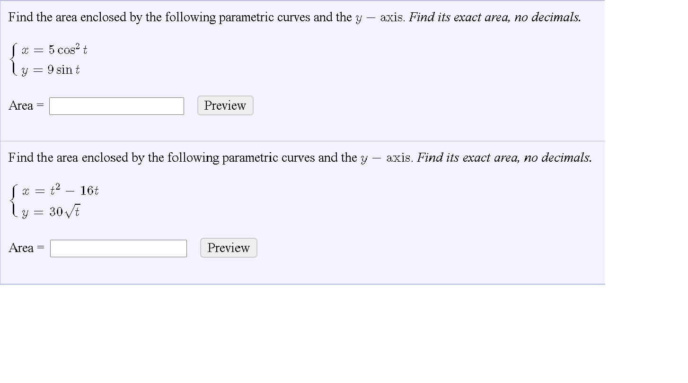The height and width of the screenshot is (383, 688).
Task: Click the second Area input field
Action: click(x=118, y=248)
